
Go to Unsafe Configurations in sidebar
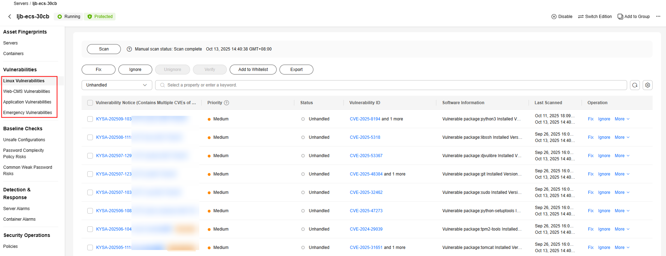pos(24,140)
